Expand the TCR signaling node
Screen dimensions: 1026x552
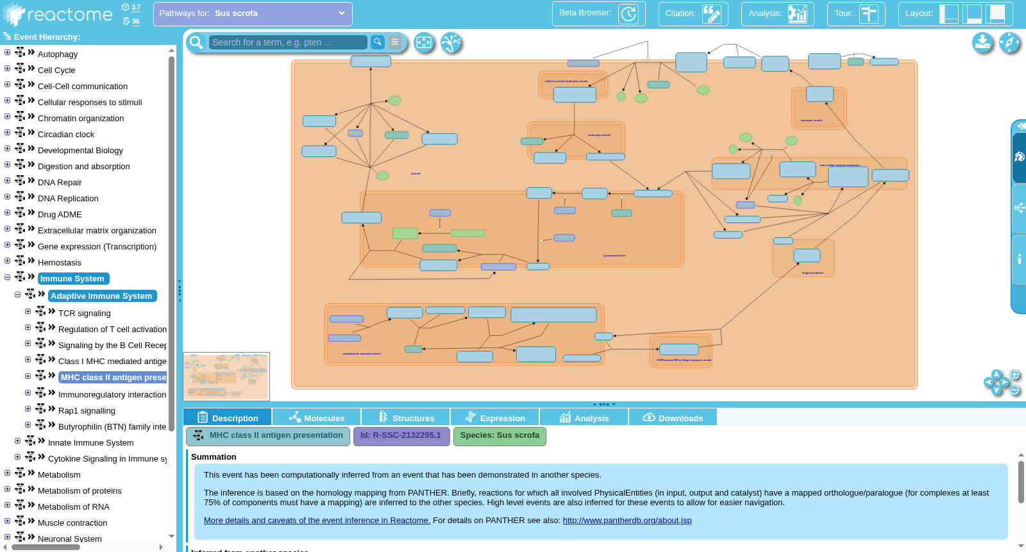click(x=28, y=312)
